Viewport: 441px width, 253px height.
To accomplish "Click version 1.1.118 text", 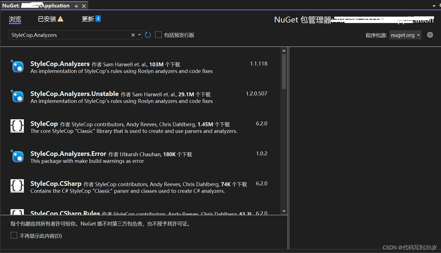I will (258, 64).
